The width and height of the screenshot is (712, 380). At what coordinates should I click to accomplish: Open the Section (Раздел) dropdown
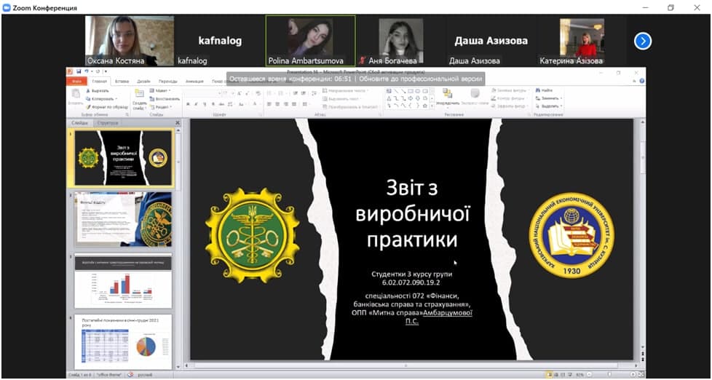coord(161,107)
